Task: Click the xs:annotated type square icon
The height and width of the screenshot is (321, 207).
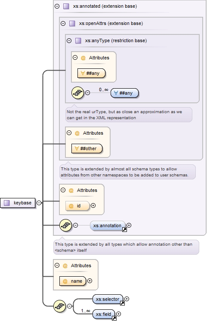Action: 66,6
